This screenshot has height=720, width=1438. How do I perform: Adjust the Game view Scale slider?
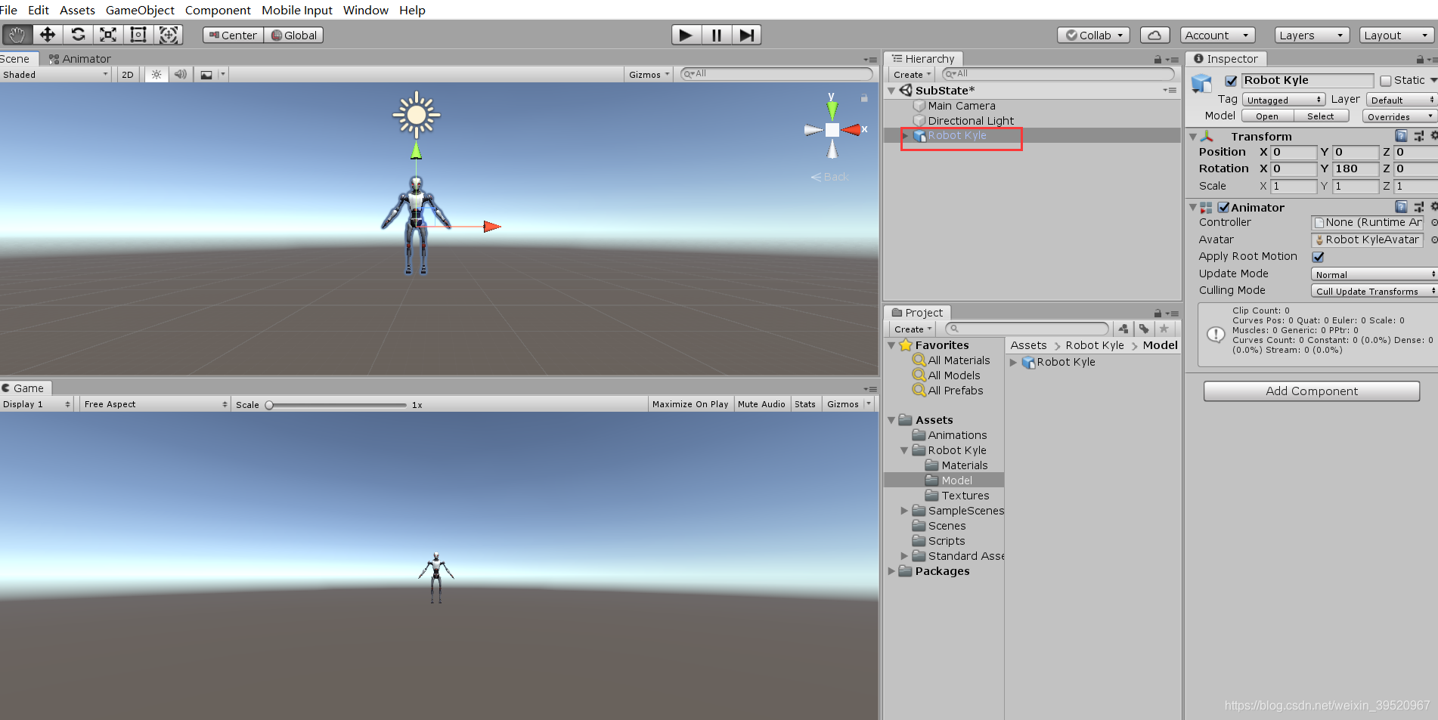click(337, 405)
